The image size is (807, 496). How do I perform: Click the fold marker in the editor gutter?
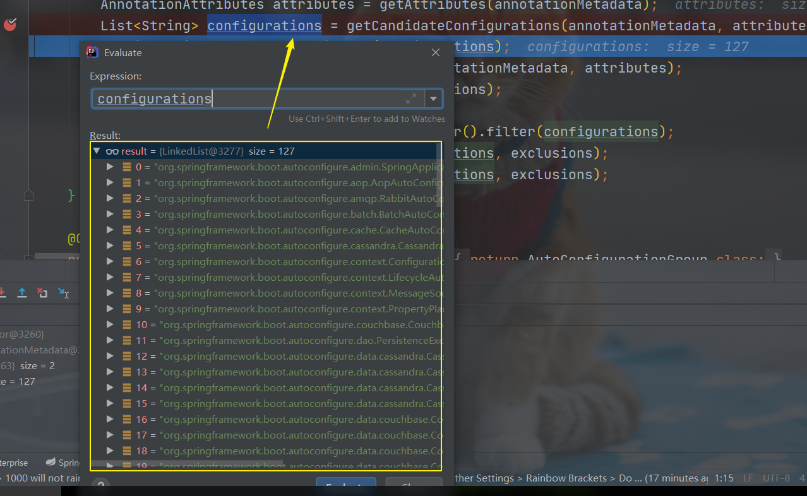28,196
